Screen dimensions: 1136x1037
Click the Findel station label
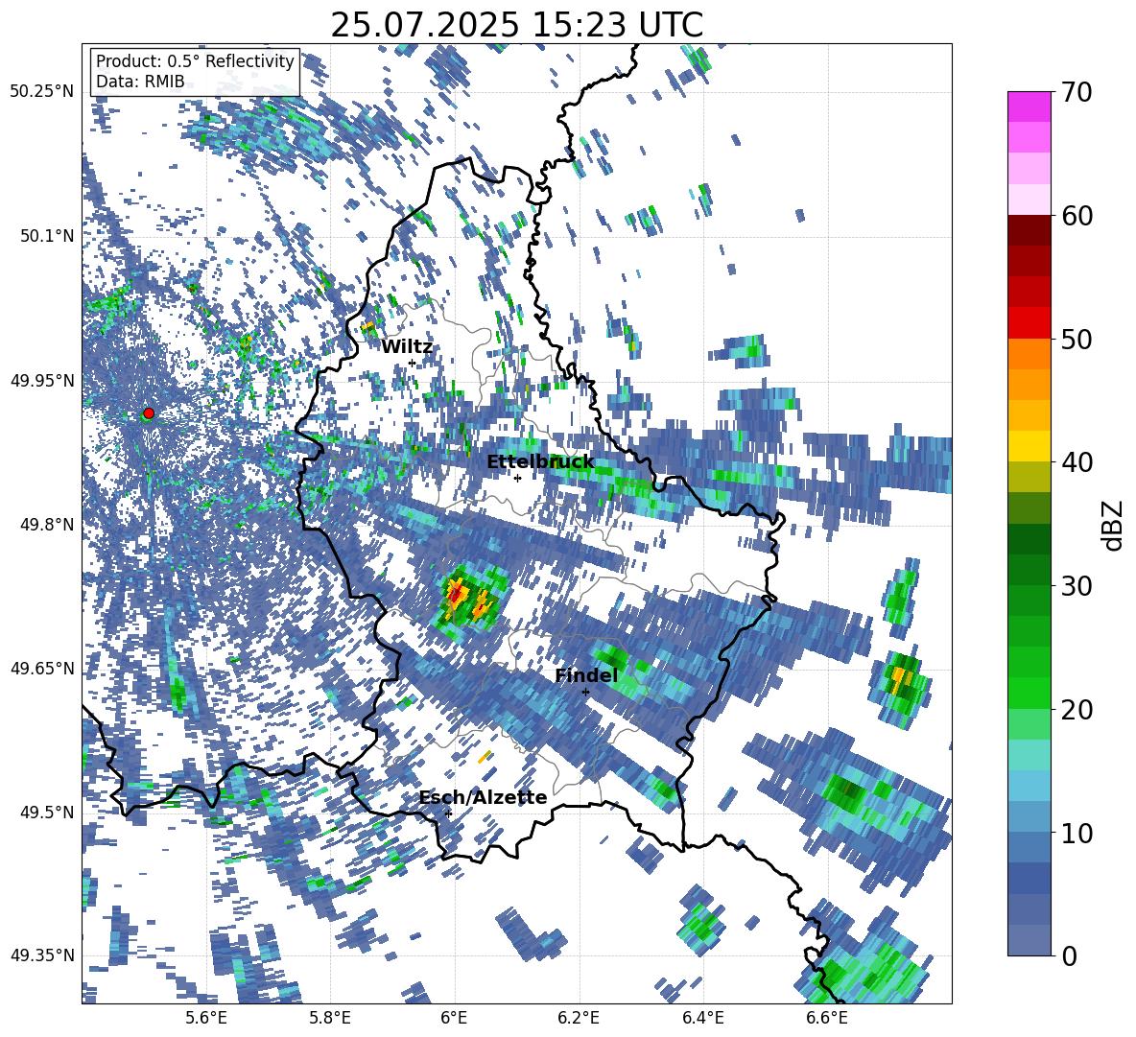pos(586,675)
